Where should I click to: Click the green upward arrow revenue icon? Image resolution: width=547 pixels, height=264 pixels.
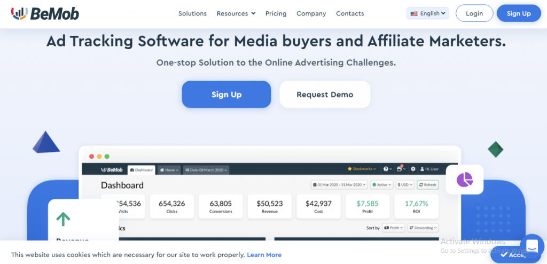[63, 219]
